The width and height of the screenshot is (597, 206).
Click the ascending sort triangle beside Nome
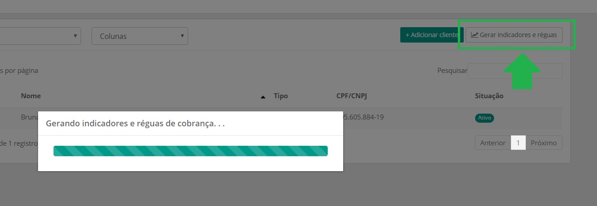[x=263, y=97]
